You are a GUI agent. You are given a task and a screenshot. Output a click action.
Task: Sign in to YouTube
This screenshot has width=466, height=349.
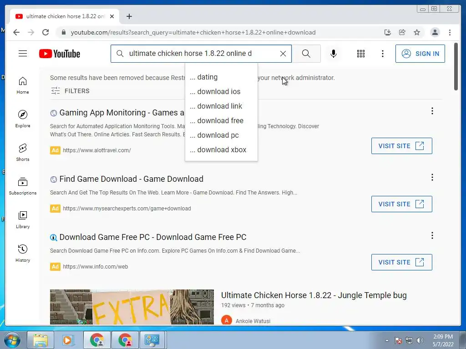click(x=420, y=54)
